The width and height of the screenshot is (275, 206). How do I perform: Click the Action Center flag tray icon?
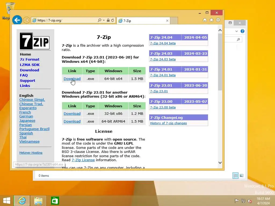click(x=237, y=201)
